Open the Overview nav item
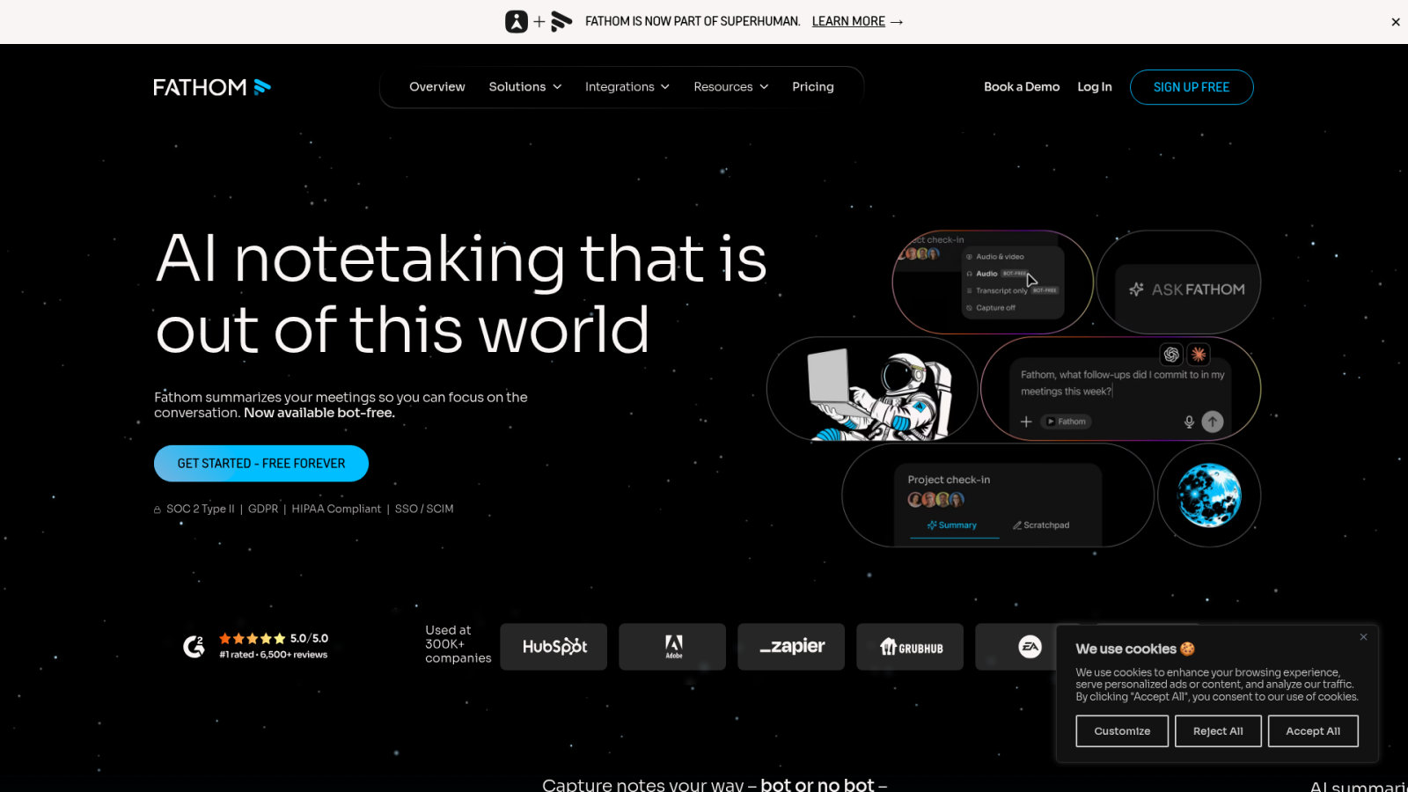Viewport: 1408px width, 792px height. pos(437,86)
